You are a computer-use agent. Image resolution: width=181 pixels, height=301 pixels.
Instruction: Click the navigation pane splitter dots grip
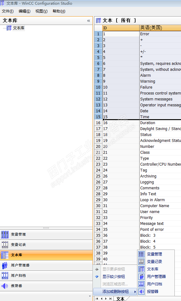(46, 228)
